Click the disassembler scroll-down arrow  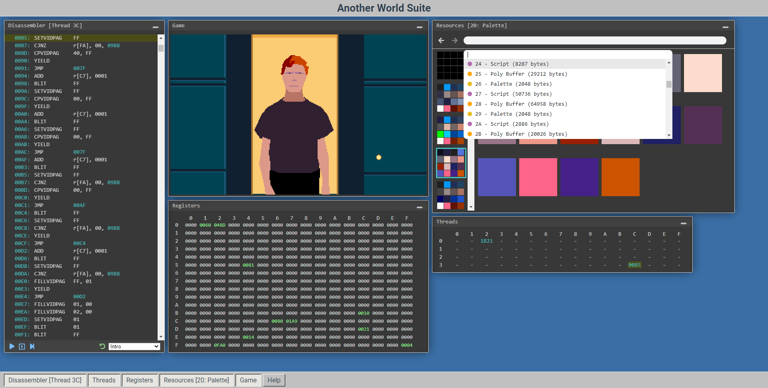click(161, 337)
